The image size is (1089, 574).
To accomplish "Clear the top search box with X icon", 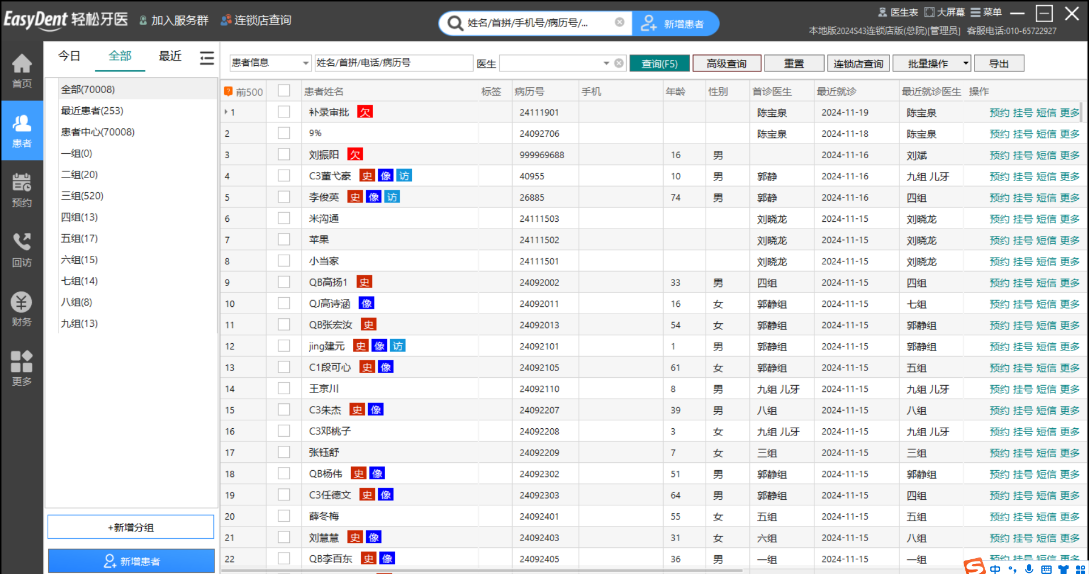I will (x=619, y=22).
